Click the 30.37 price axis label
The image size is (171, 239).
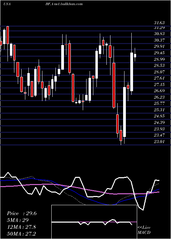coord(159,40)
